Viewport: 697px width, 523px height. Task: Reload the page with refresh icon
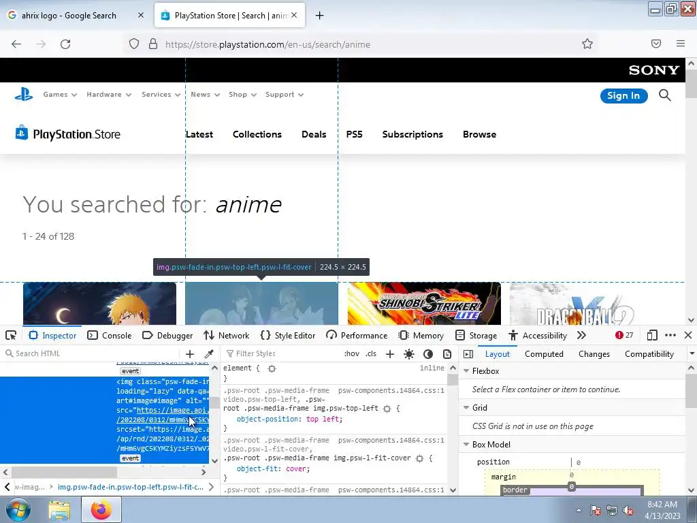click(x=65, y=44)
